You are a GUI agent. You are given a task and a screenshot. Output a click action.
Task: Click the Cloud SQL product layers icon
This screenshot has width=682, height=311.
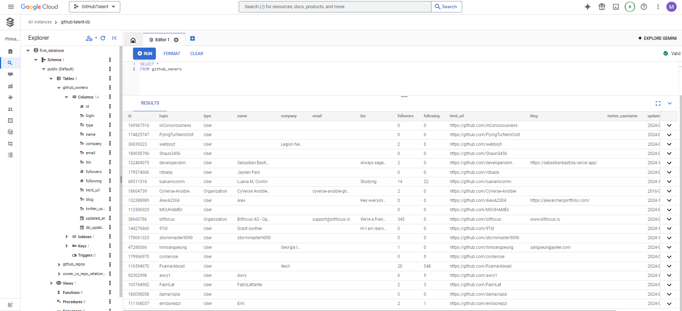click(x=10, y=22)
